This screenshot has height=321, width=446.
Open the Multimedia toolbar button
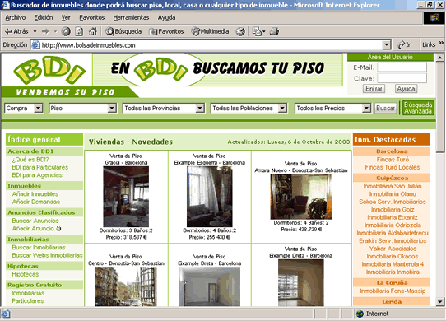(210, 31)
